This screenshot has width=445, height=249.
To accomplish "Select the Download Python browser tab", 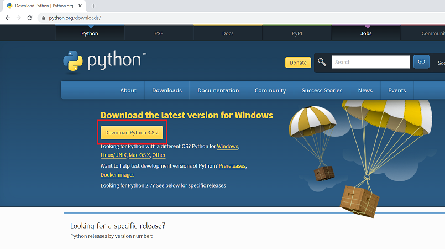I will (44, 6).
